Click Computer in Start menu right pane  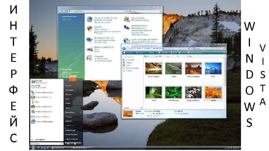(69, 117)
